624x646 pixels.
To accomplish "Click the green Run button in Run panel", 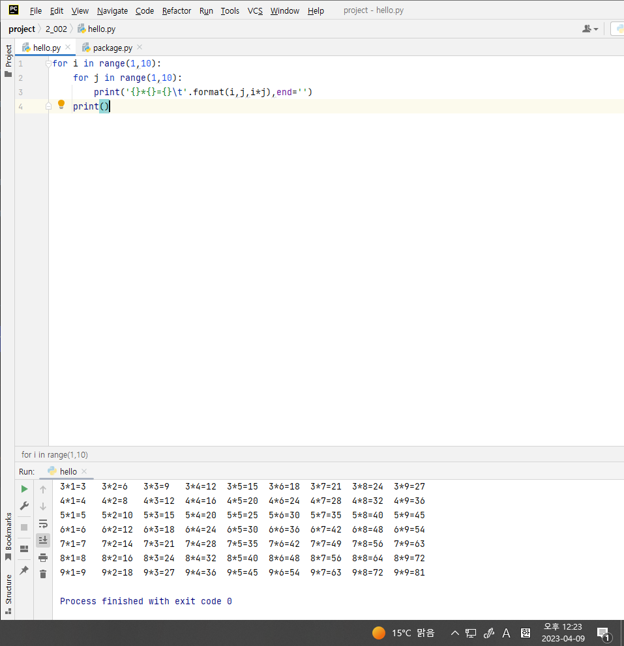I will pyautogui.click(x=24, y=489).
